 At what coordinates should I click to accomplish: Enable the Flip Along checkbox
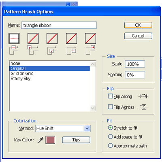(110, 96)
